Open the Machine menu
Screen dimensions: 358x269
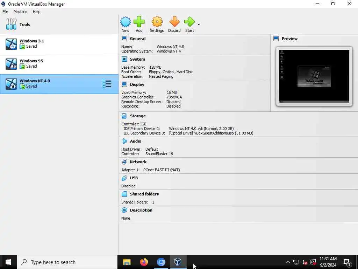click(x=21, y=12)
